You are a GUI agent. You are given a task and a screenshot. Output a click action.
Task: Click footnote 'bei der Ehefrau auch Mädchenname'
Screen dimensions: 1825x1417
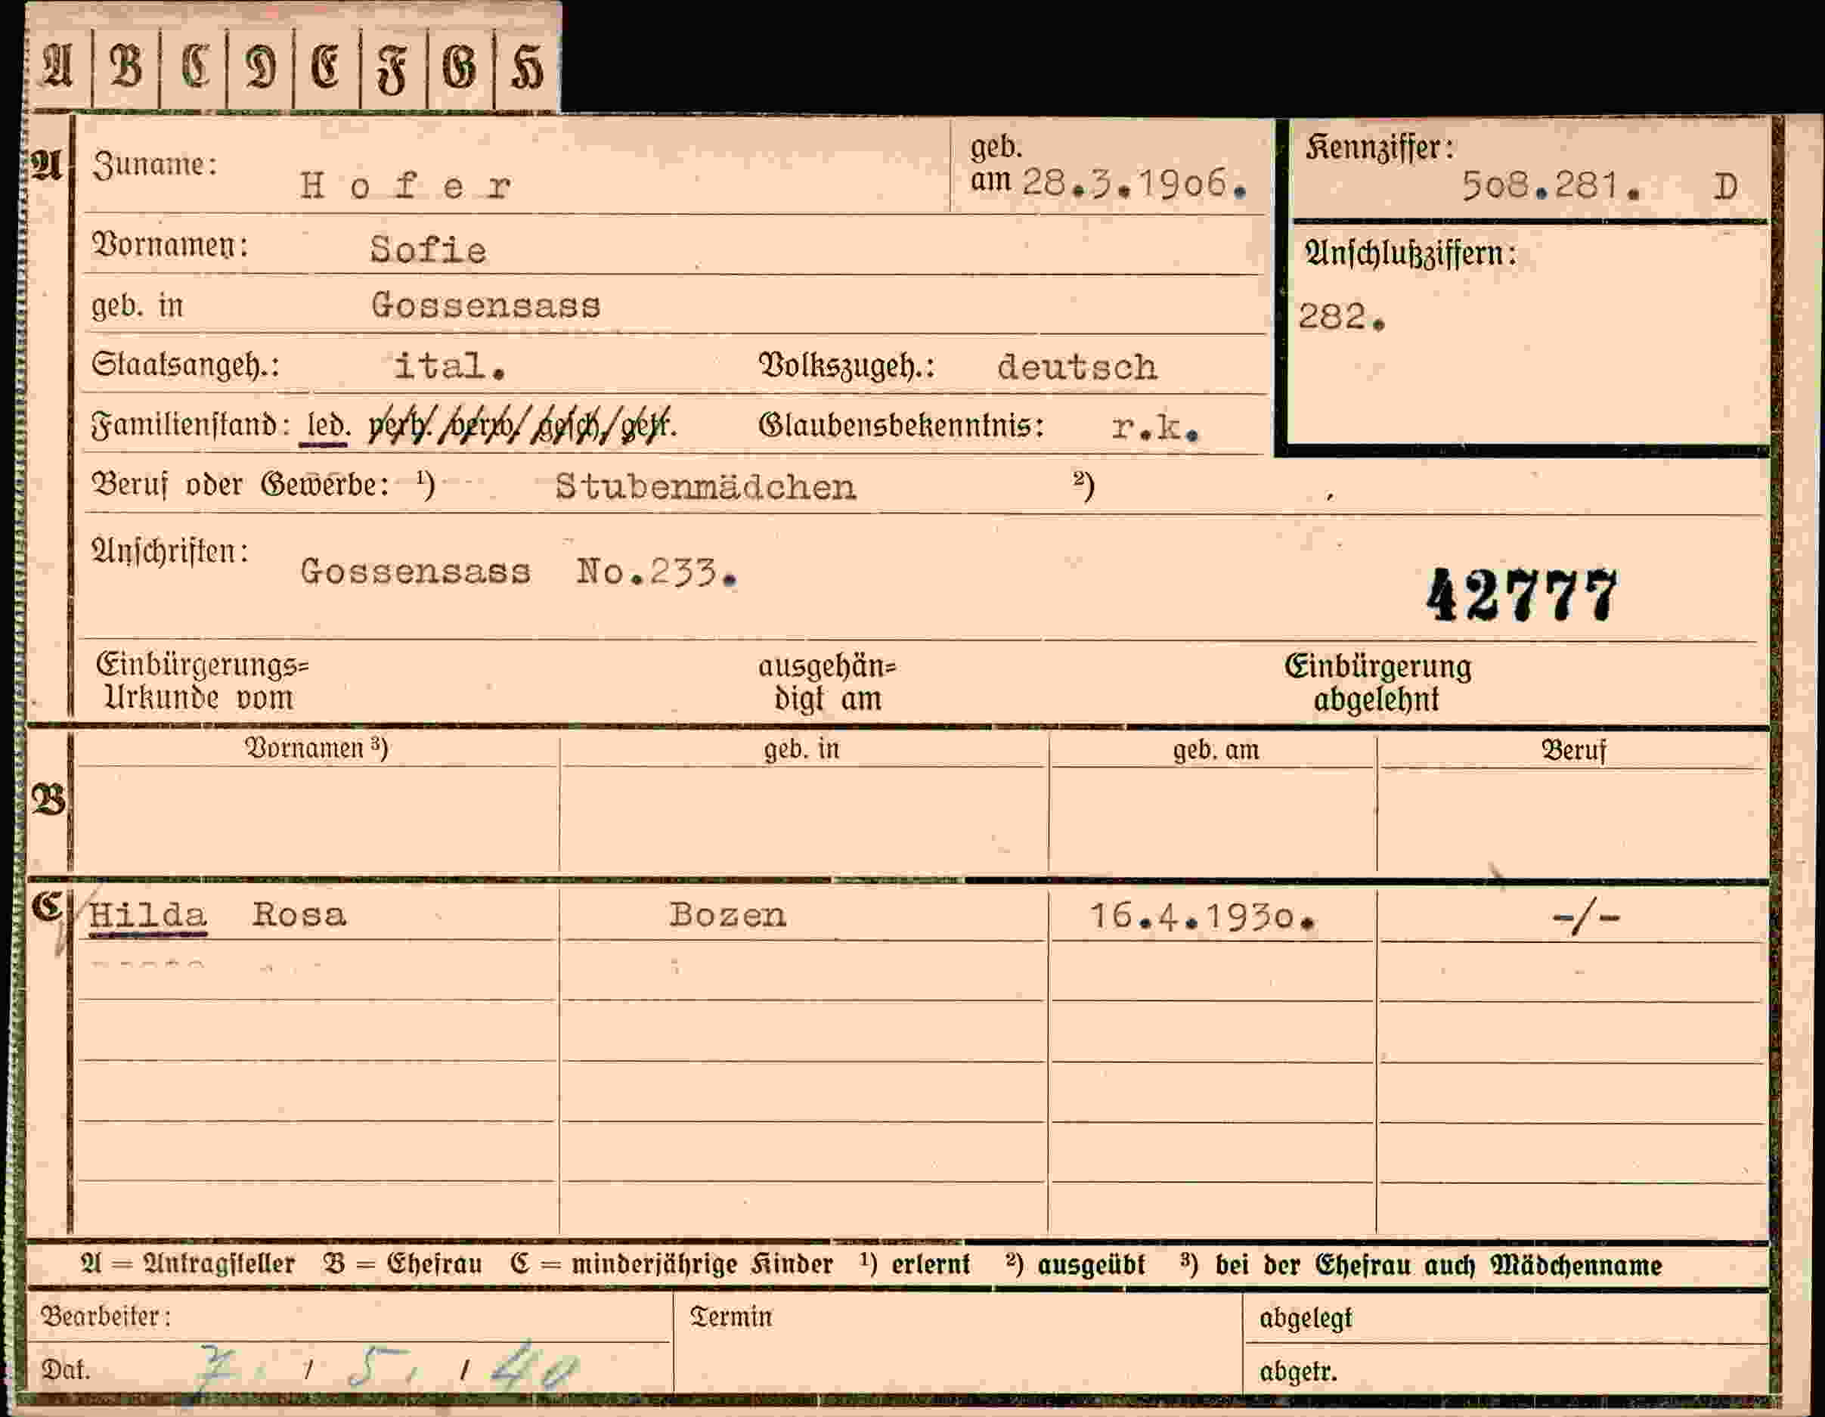(1438, 1265)
